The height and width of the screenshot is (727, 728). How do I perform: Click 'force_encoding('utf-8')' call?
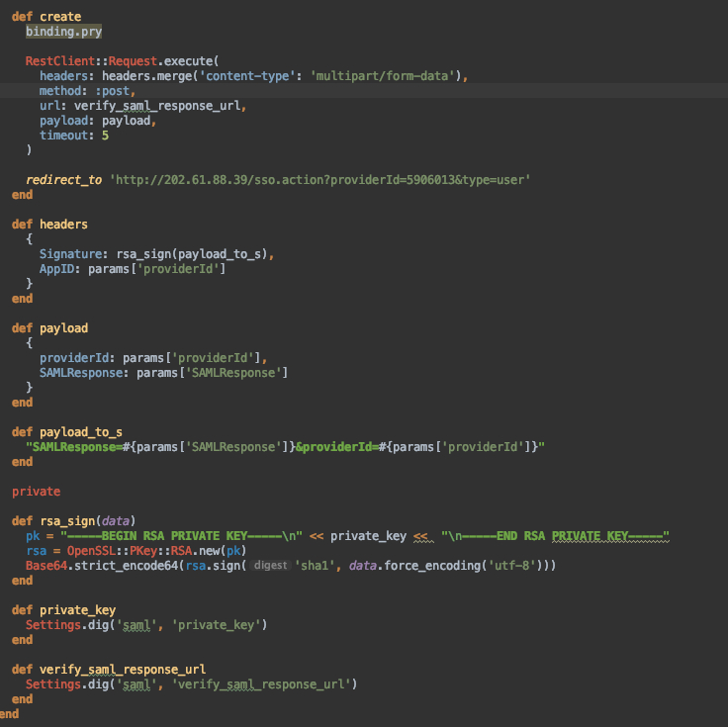pos(463,566)
